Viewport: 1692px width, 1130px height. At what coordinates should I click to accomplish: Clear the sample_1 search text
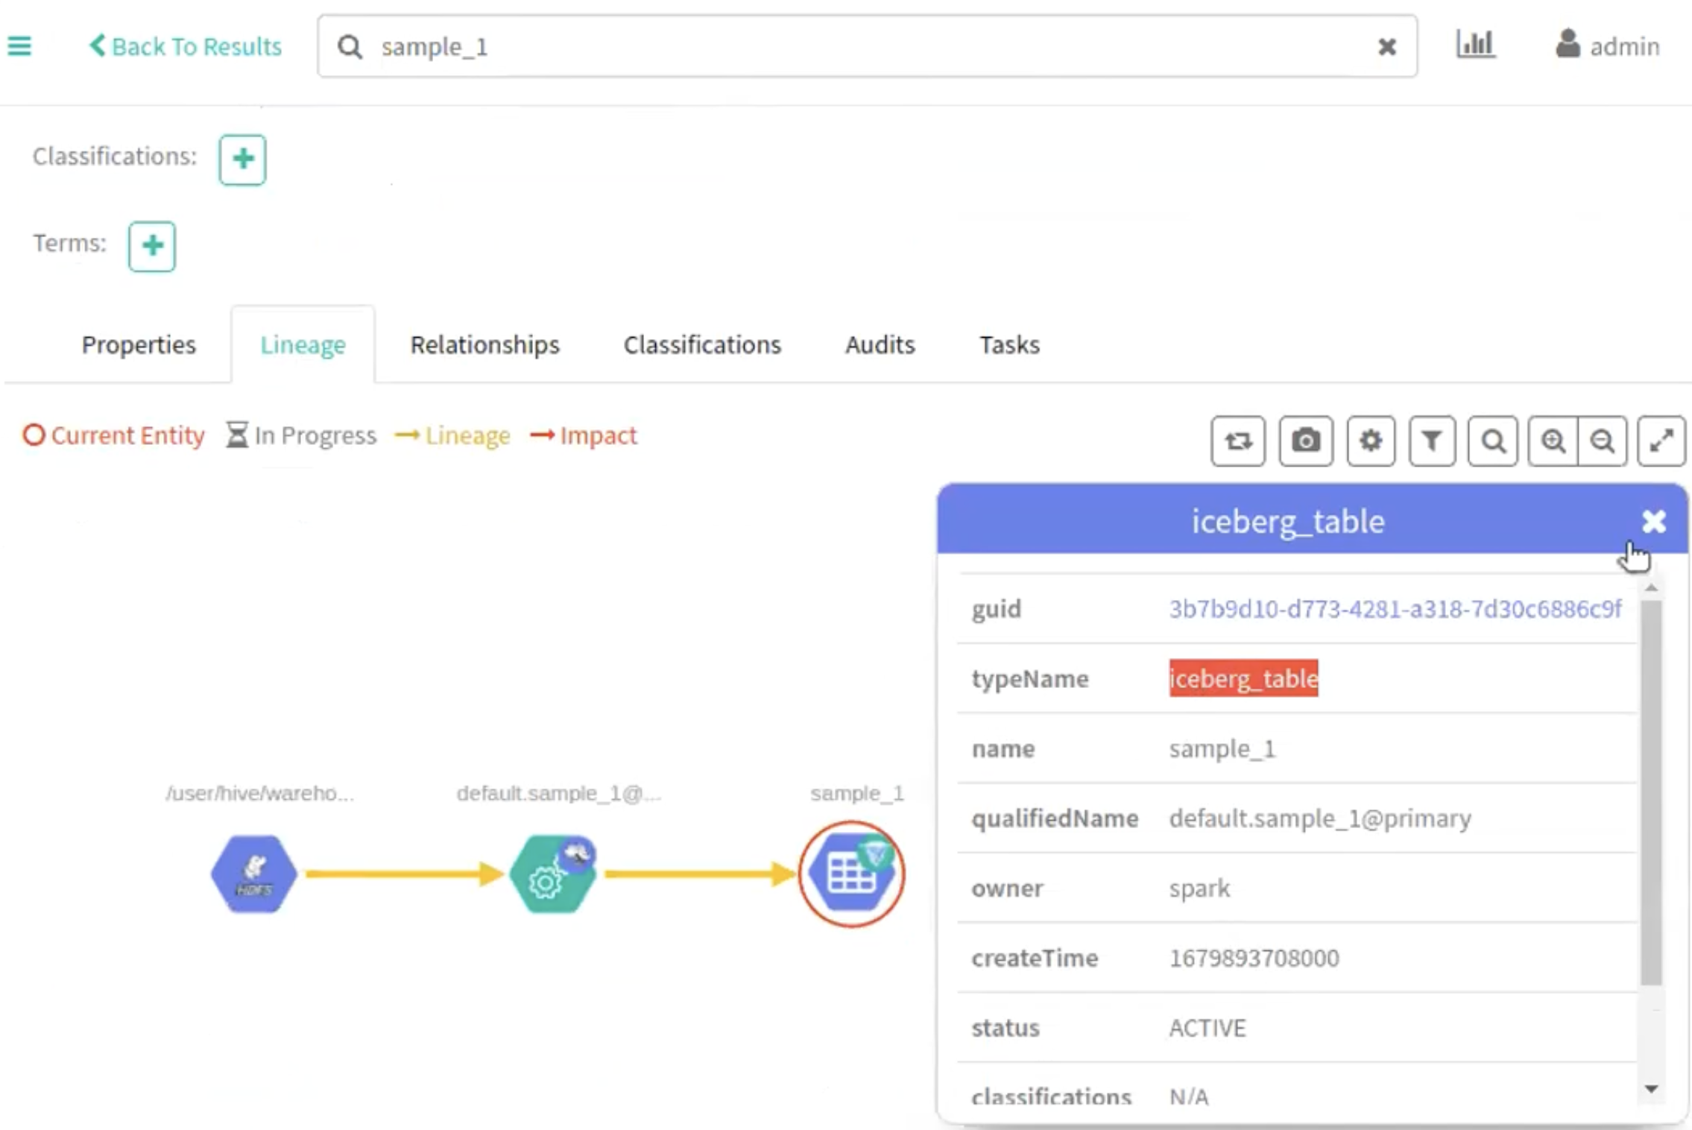coord(1386,47)
